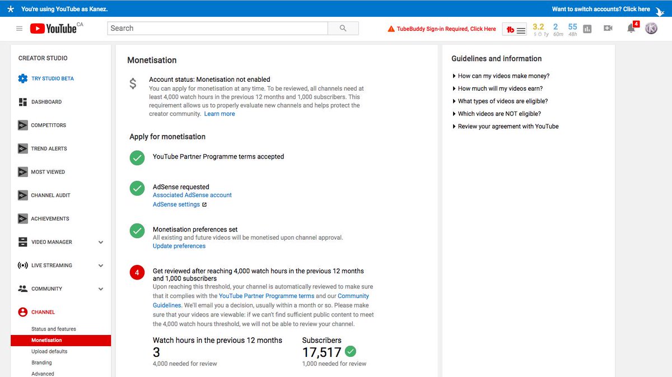Image resolution: width=672 pixels, height=377 pixels.
Task: Click the 55 TubeBuddy 48h stat
Action: tap(572, 27)
